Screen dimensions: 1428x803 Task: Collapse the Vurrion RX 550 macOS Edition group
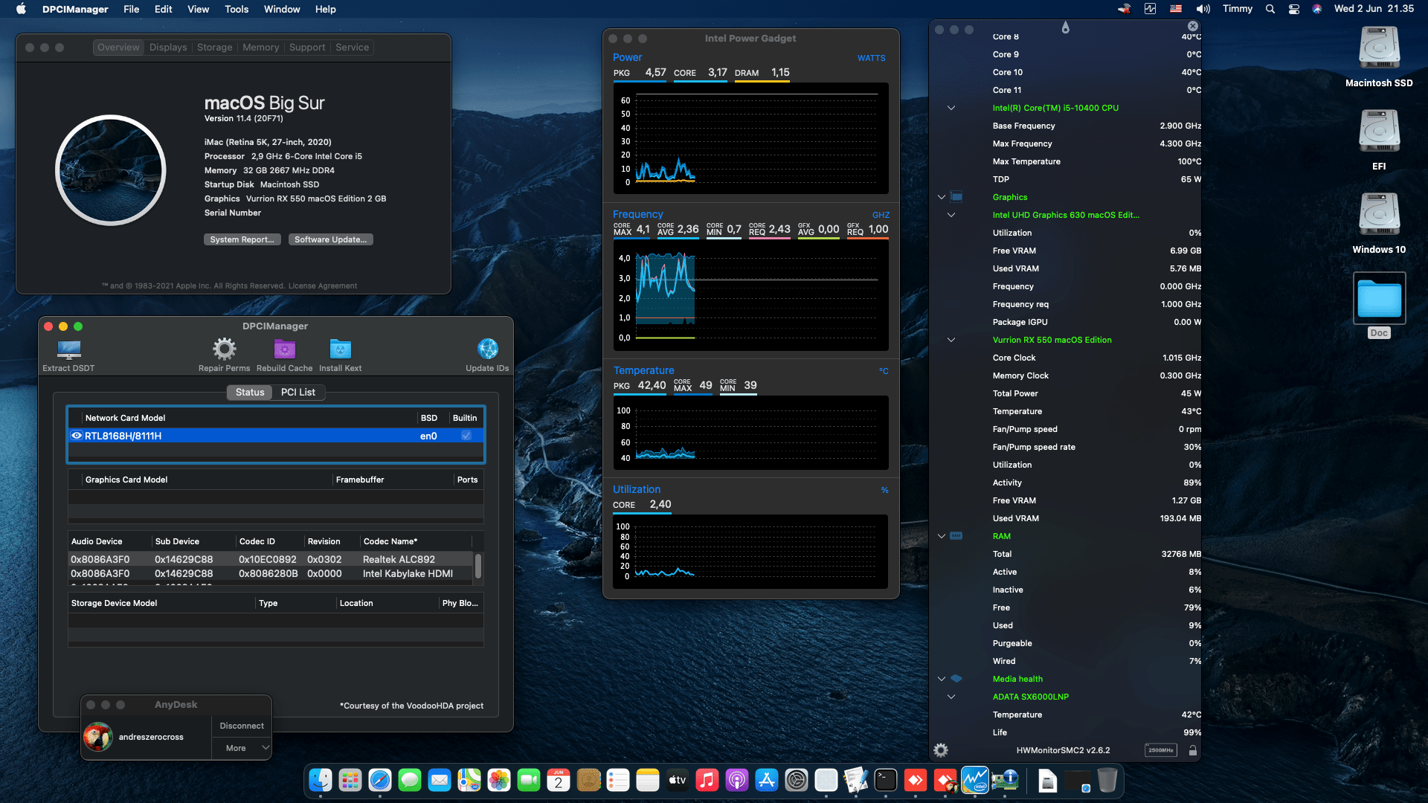coord(951,340)
